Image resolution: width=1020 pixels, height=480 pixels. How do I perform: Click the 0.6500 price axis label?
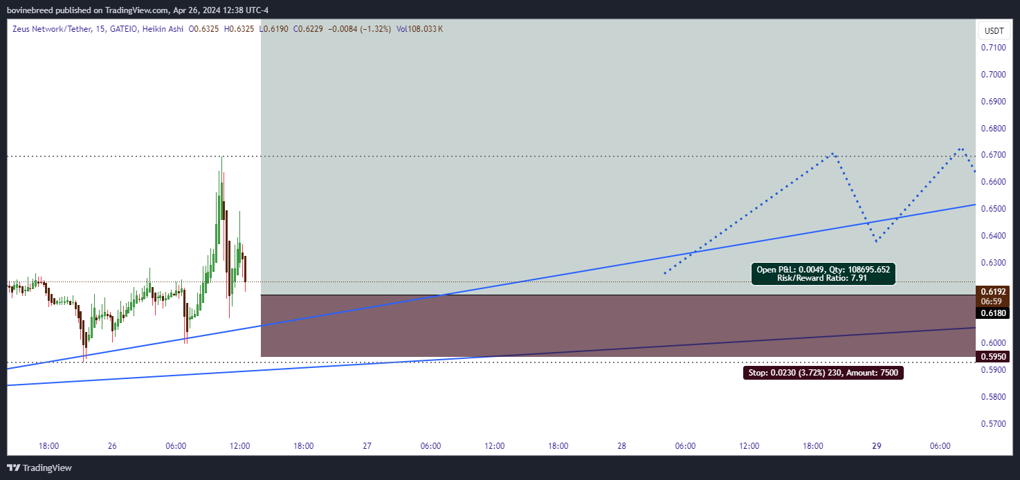pos(993,209)
